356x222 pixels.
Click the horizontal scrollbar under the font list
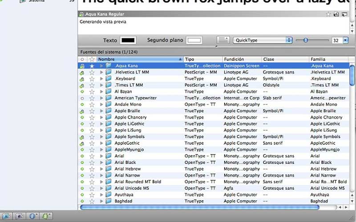pos(200,207)
